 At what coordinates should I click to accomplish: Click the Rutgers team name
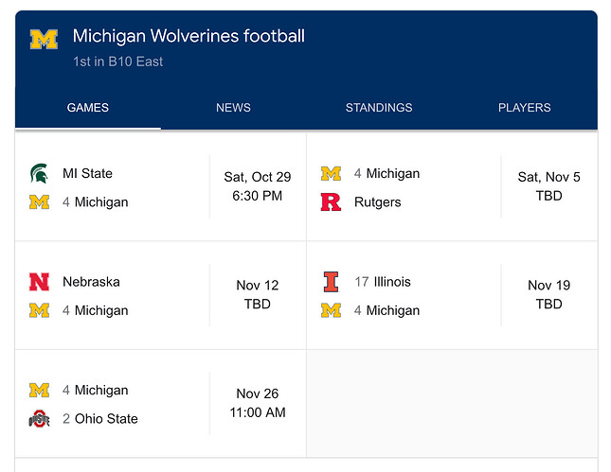(x=377, y=201)
